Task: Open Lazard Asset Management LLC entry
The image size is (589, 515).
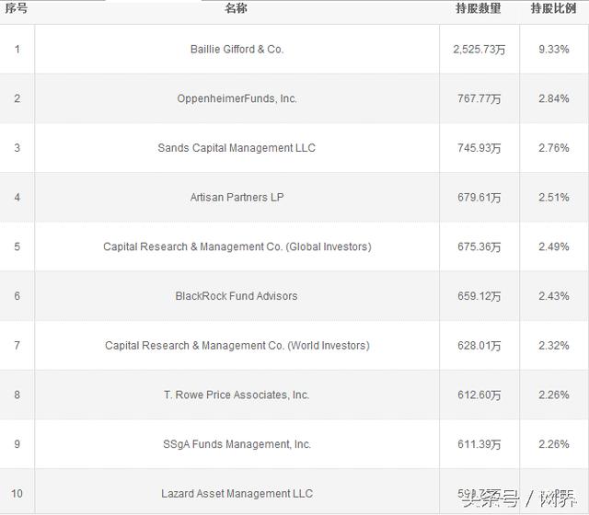Action: pyautogui.click(x=237, y=494)
